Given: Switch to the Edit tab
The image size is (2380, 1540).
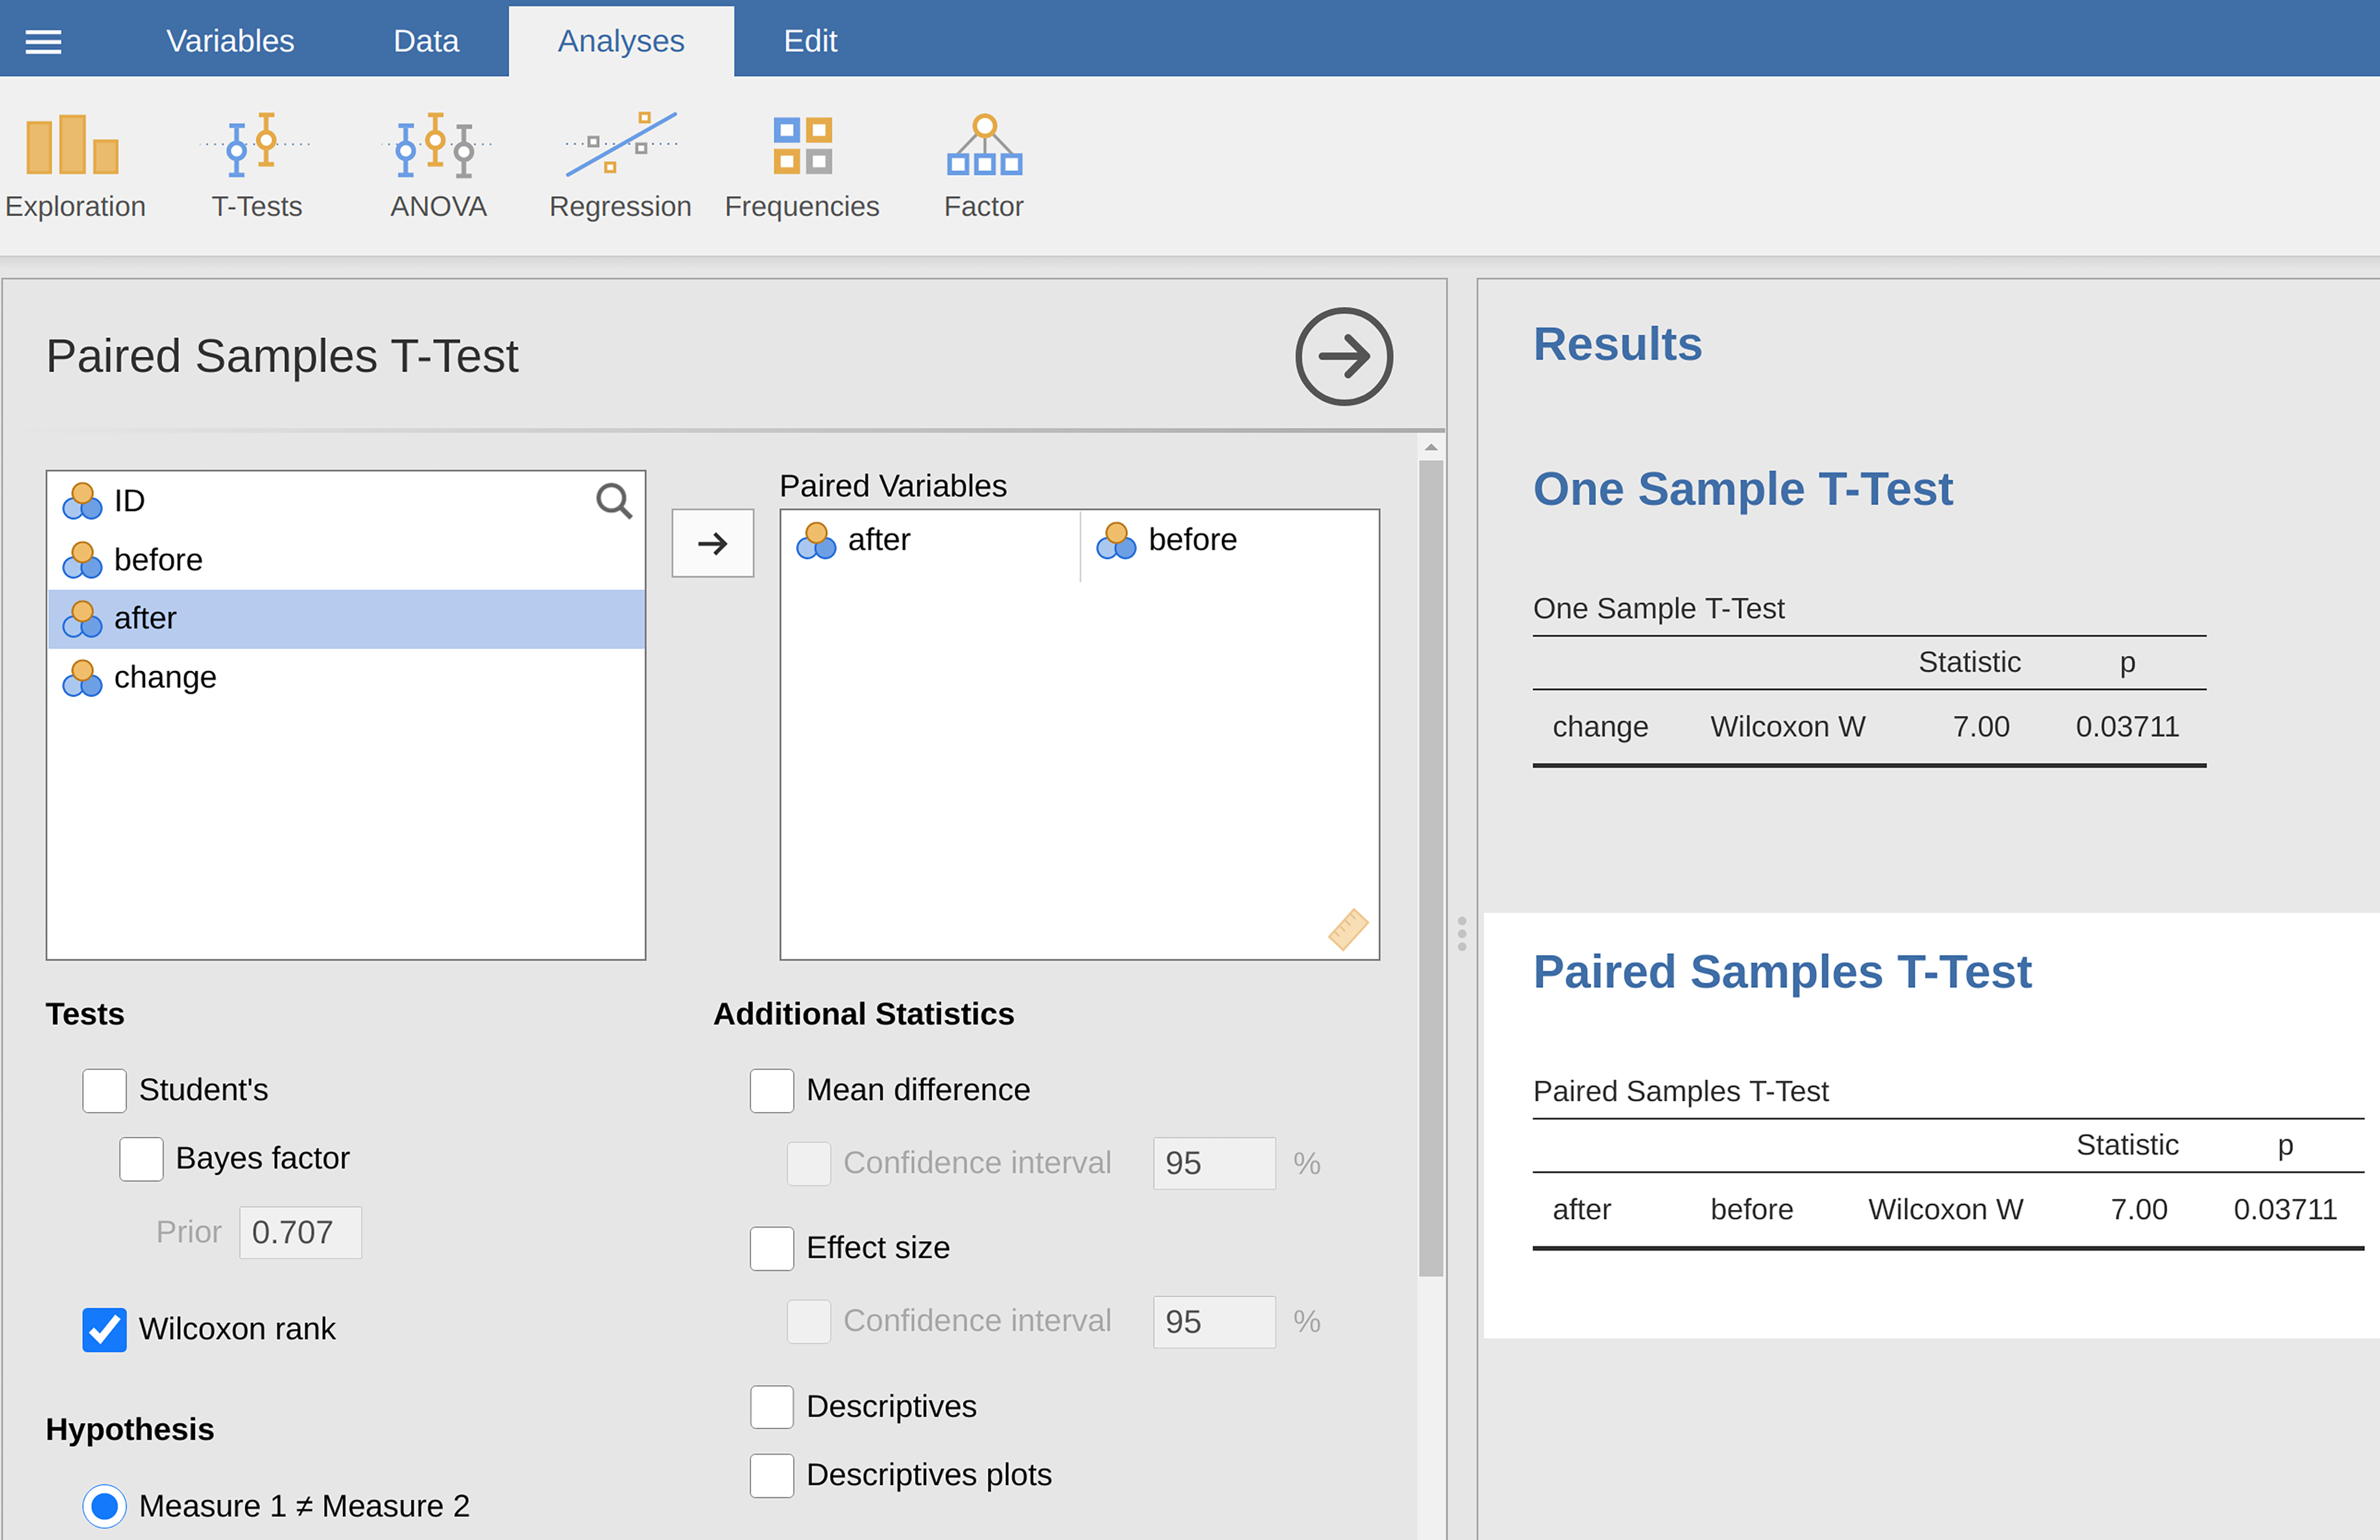Looking at the screenshot, I should pos(810,41).
